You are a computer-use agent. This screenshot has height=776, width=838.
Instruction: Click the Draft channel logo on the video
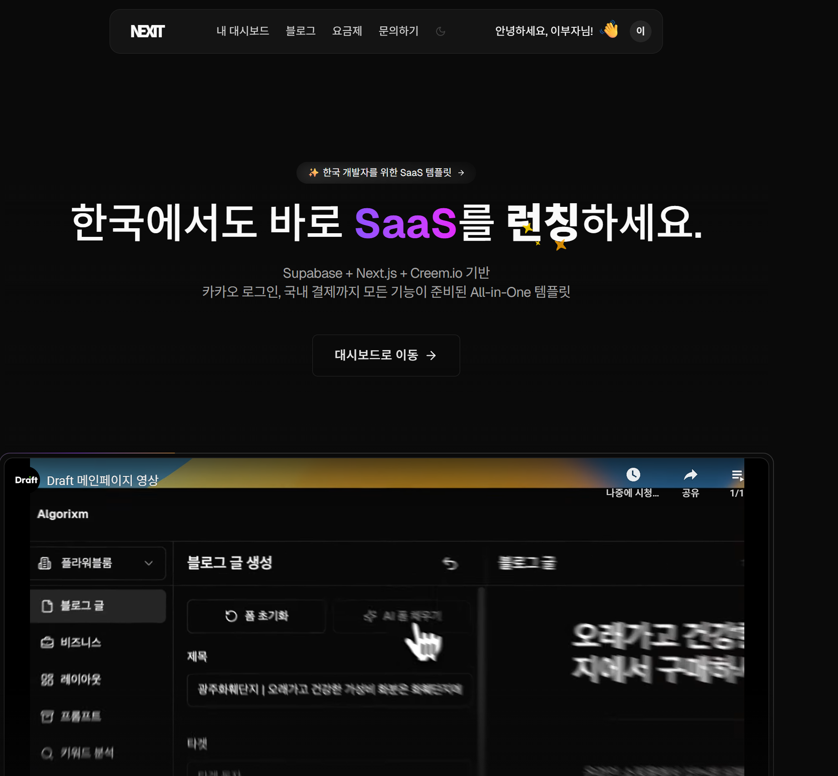[26, 479]
